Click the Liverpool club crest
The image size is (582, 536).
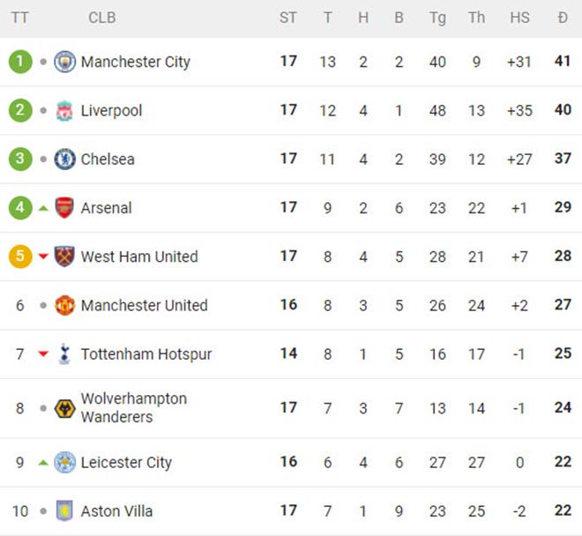(x=64, y=110)
